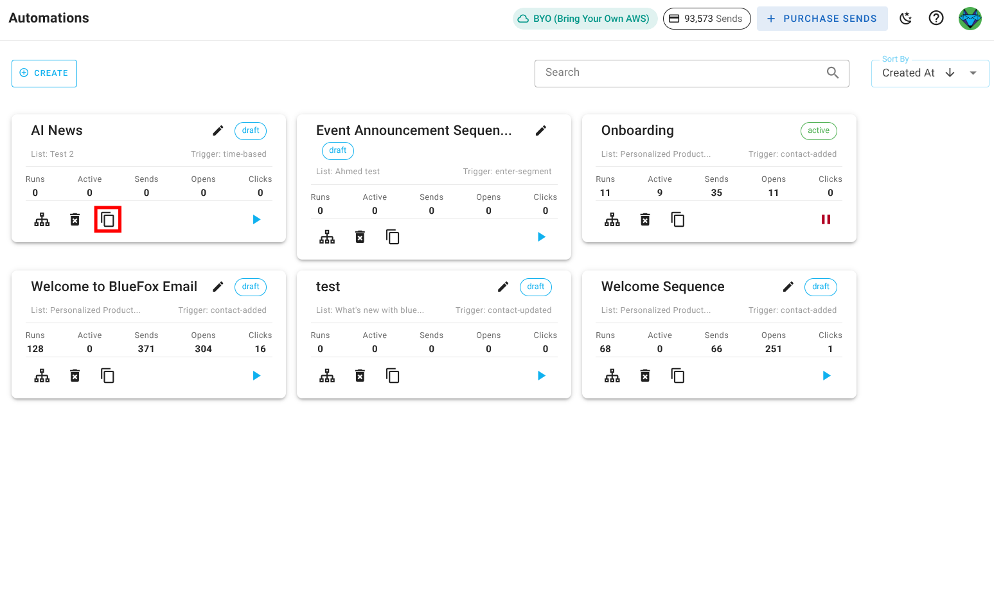The height and width of the screenshot is (613, 994).
Task: Start the Event Announcement Sequence automation
Action: point(542,237)
